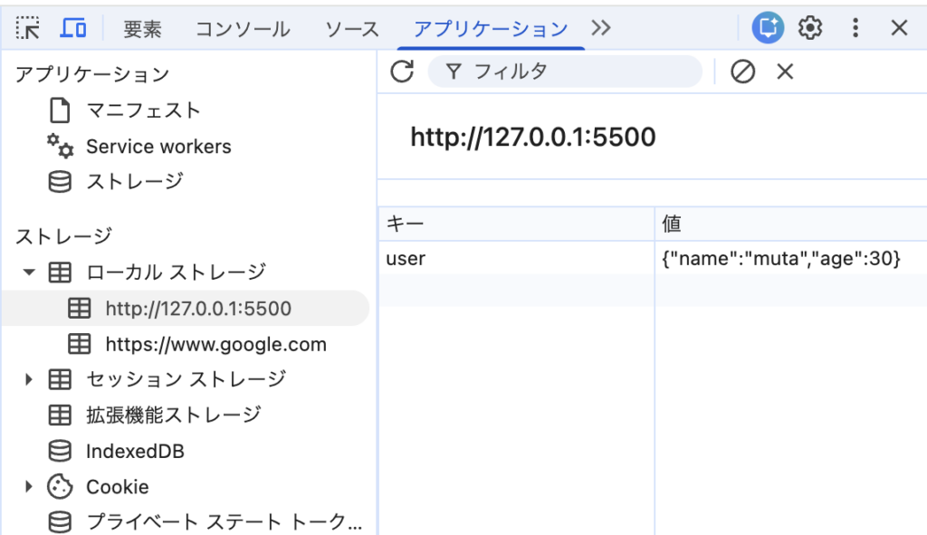The image size is (927, 535).
Task: Close the DevTools panel
Action: [899, 28]
